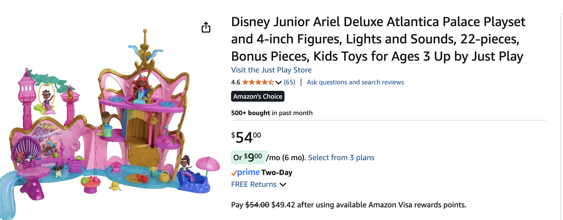563x220 pixels.
Task: Open the Atlantica Palace playset product image
Action: tap(109, 127)
